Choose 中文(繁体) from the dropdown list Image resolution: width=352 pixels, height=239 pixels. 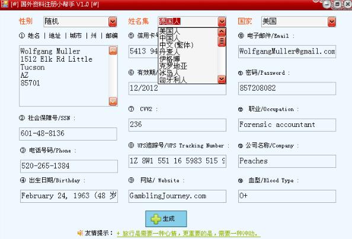[188, 45]
